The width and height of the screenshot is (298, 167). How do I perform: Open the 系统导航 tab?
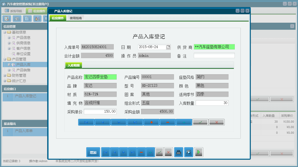pyautogui.click(x=14, y=11)
